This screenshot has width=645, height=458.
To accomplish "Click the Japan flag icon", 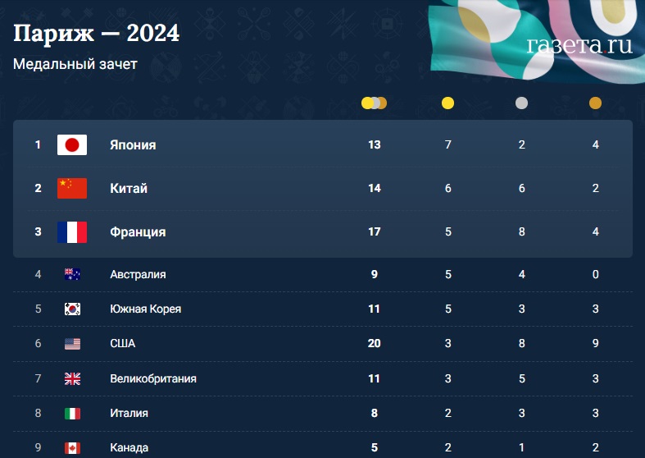I will tap(72, 144).
